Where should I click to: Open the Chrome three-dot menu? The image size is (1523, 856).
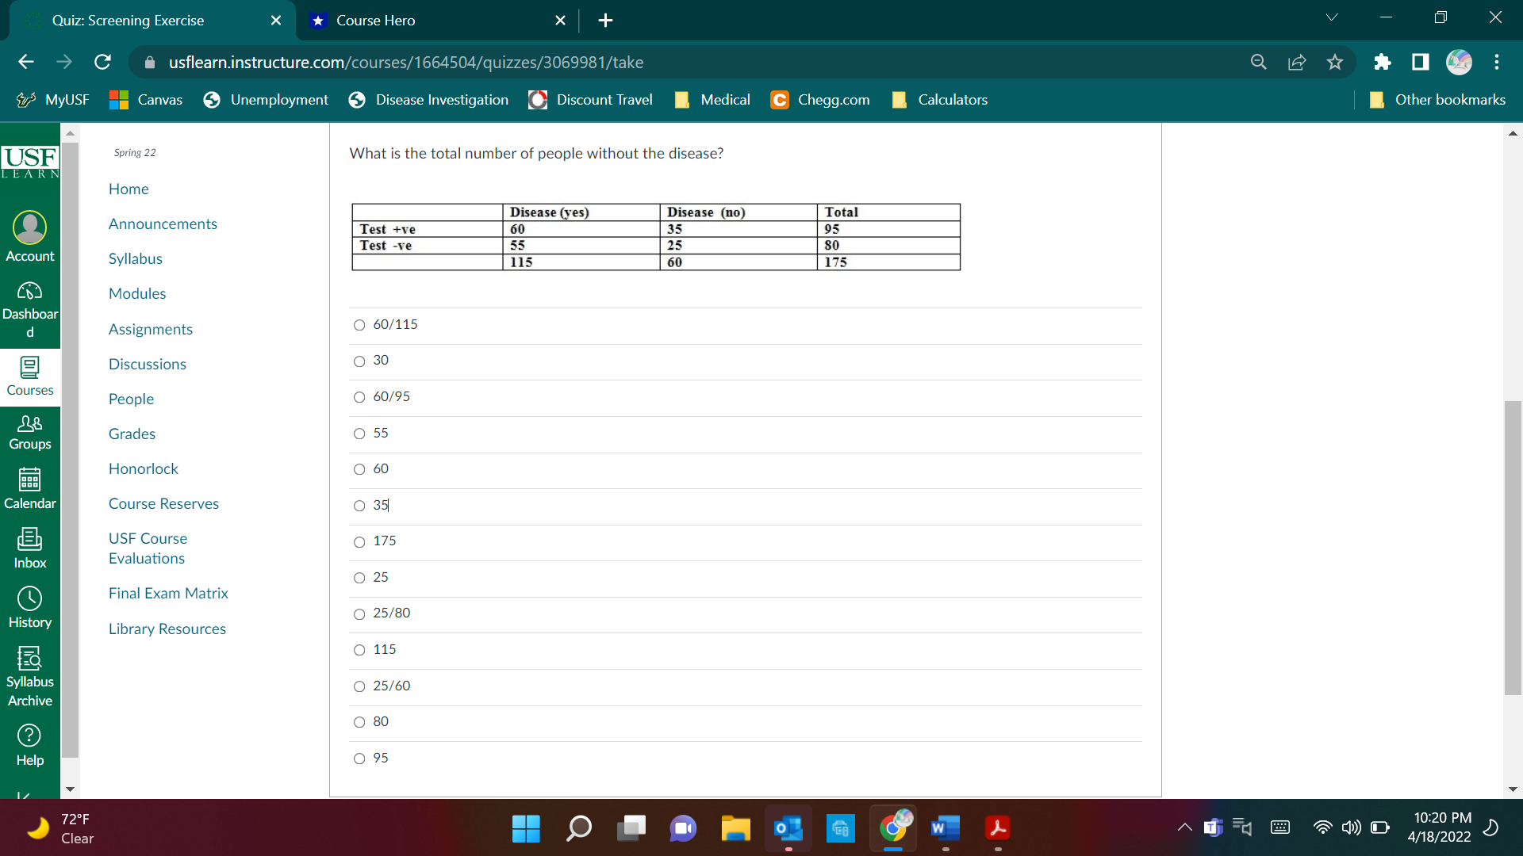1497,62
